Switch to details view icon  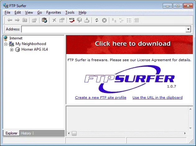coord(136,20)
